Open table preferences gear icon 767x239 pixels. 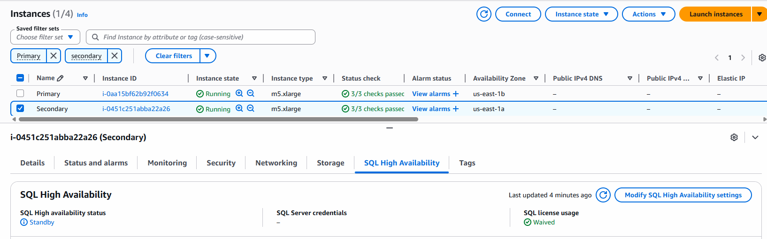click(762, 58)
